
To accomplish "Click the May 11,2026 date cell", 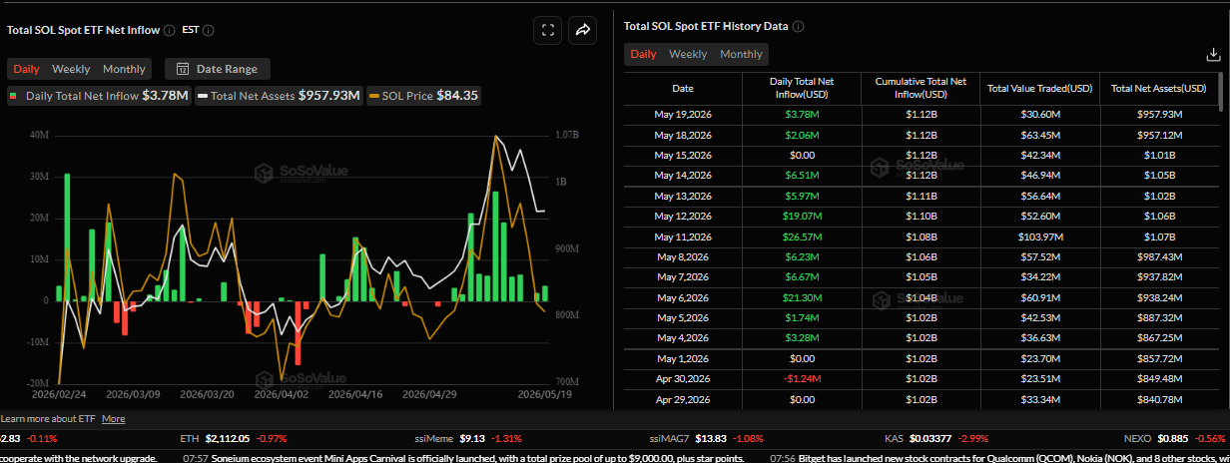I will (683, 236).
